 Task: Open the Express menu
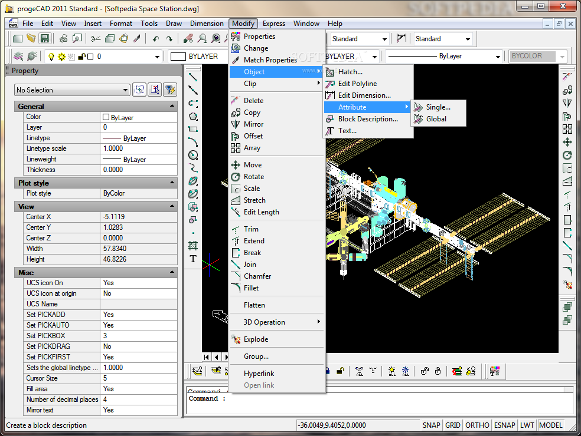274,24
